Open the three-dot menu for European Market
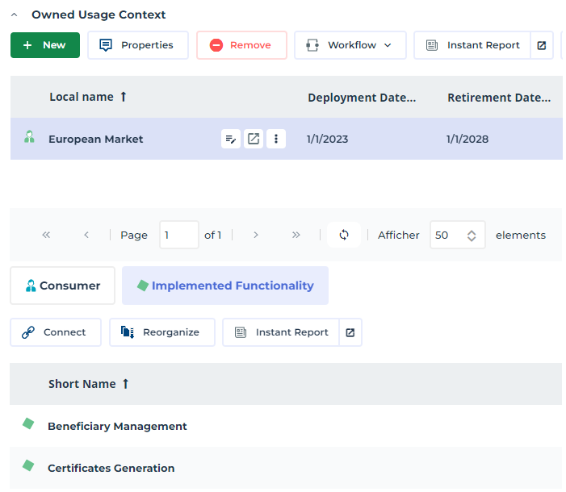Screen dimensions: 566x492 [276, 139]
